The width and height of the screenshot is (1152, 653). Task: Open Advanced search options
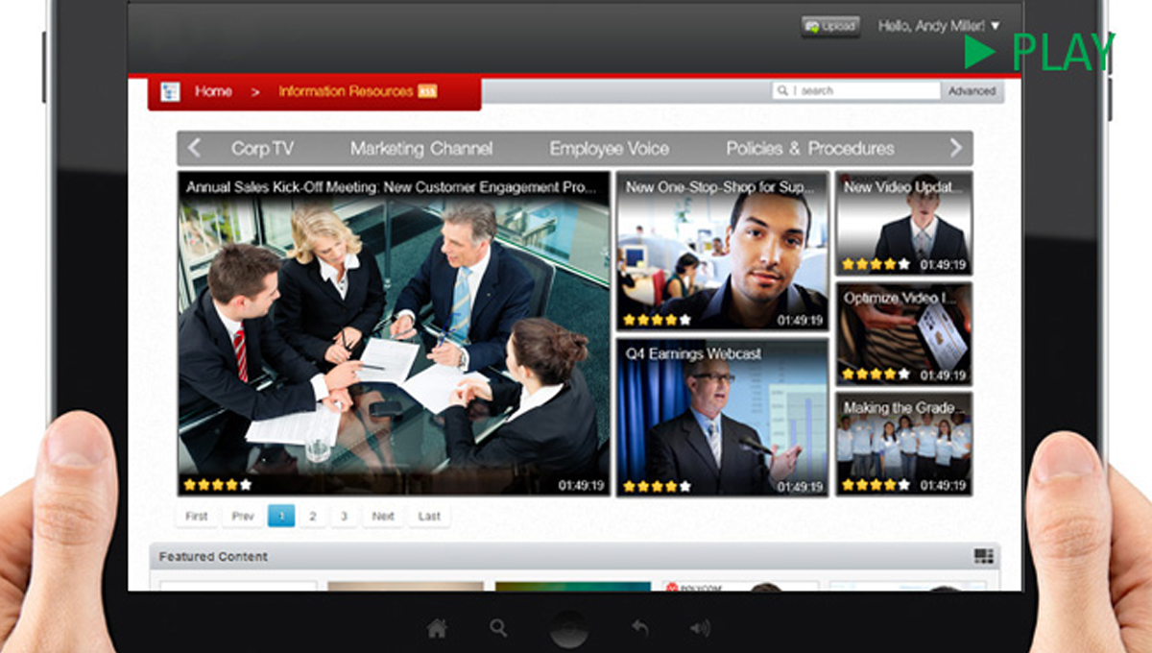[972, 90]
